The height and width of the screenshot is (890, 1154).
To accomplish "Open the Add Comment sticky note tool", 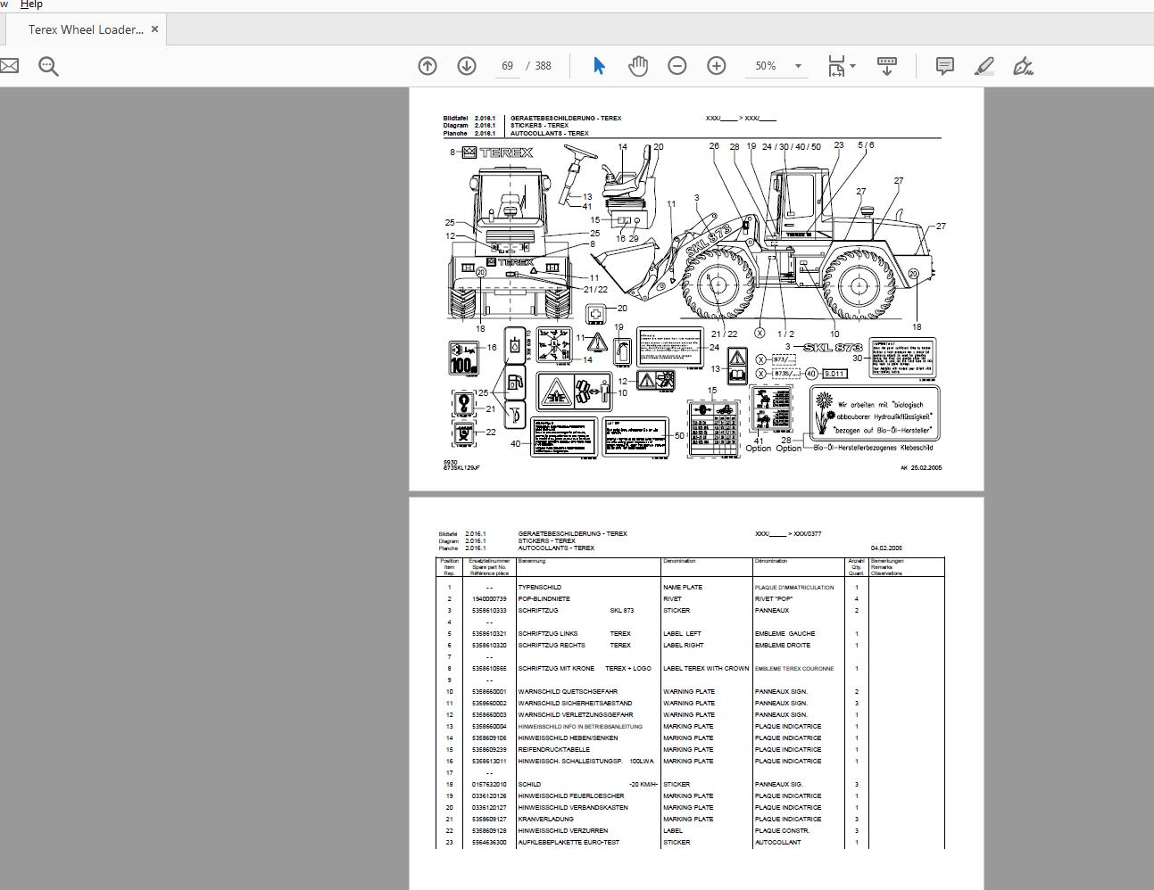I will pyautogui.click(x=944, y=65).
